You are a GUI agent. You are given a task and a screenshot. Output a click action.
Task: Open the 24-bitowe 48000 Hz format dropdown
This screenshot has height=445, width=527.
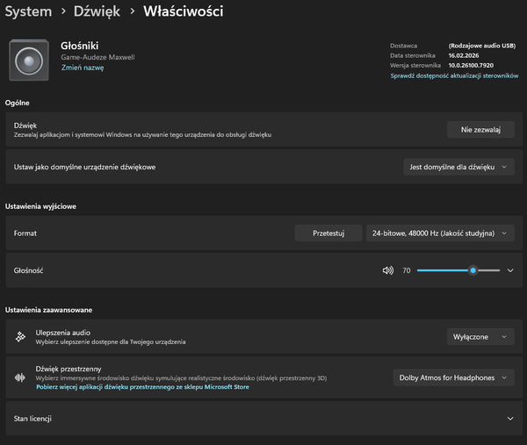pyautogui.click(x=440, y=233)
